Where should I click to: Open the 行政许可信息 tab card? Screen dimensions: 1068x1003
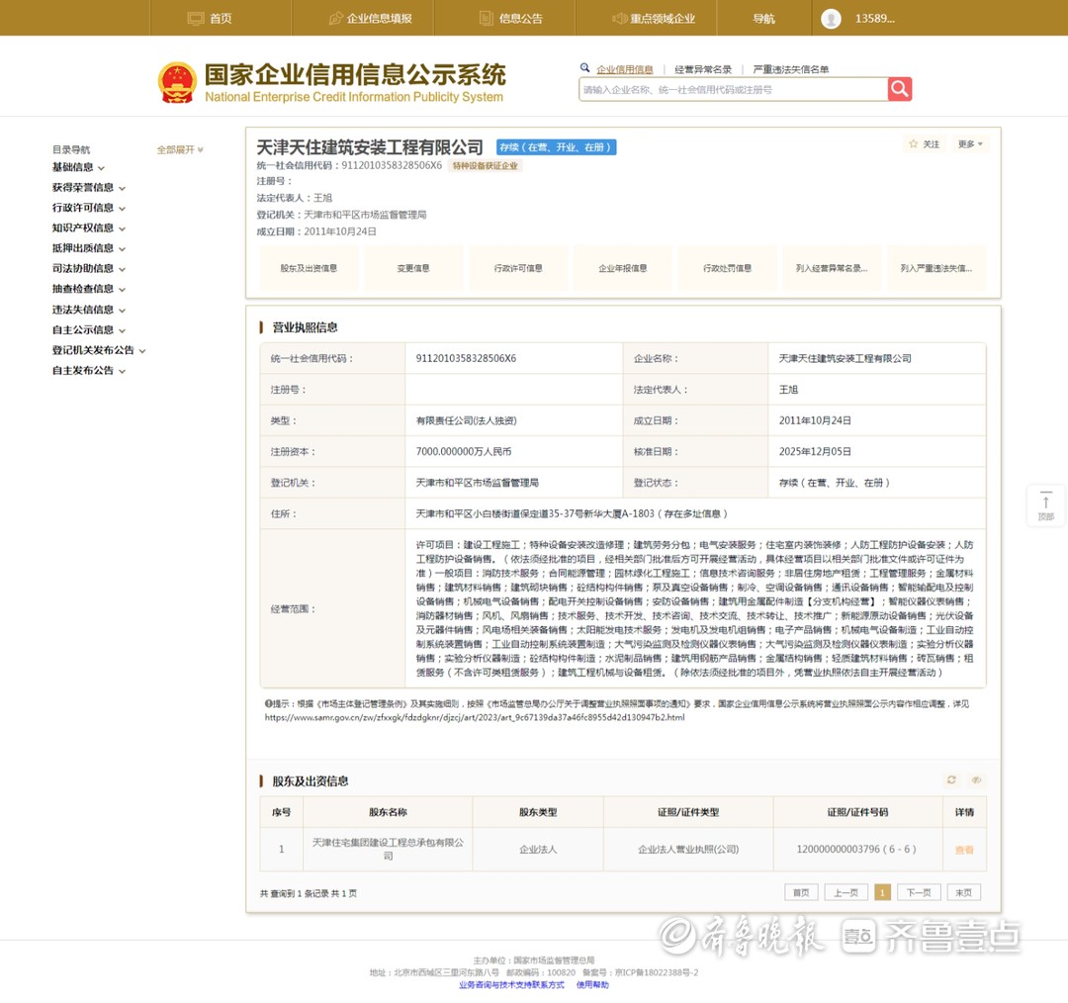[x=518, y=268]
